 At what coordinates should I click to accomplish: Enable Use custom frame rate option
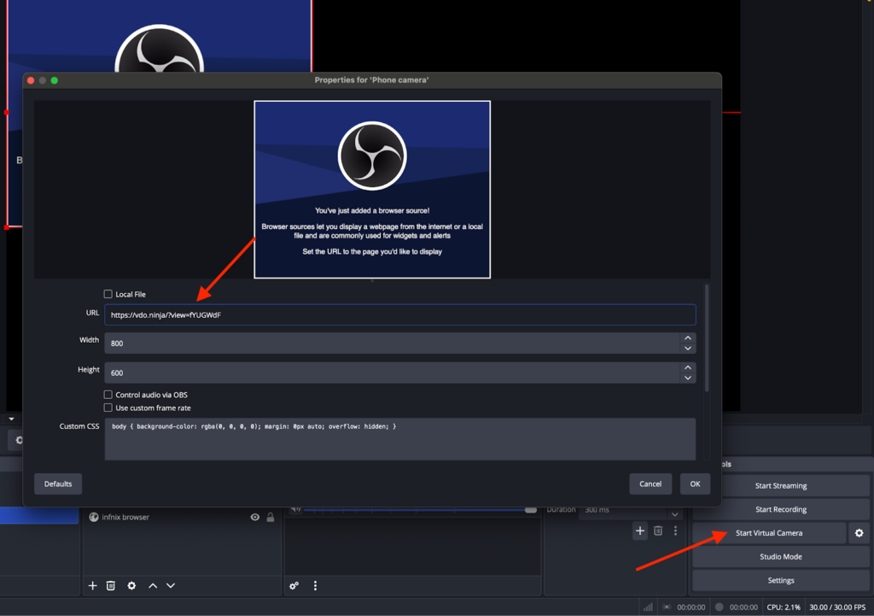click(108, 408)
